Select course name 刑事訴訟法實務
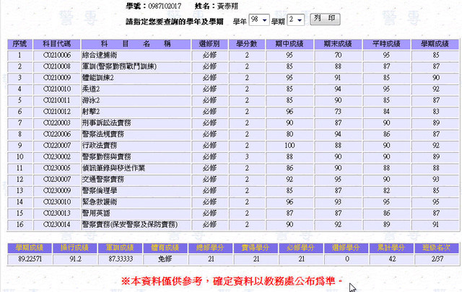Viewport: 462px width, 292px height. (x=106, y=123)
